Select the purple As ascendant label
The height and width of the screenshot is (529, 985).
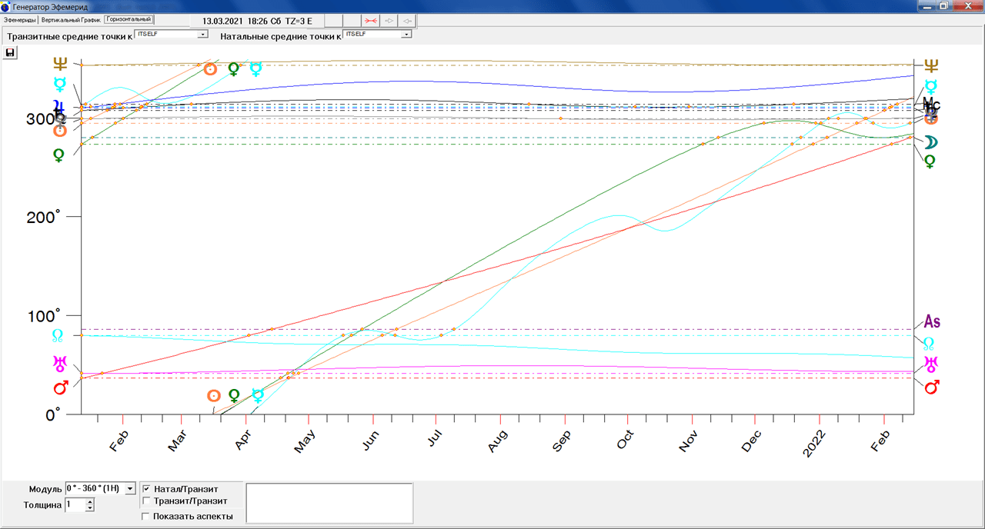pyautogui.click(x=932, y=321)
